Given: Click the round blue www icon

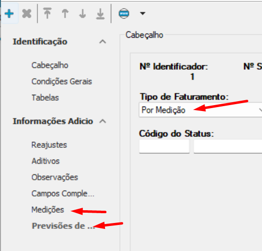Looking at the screenshot, I should pyautogui.click(x=124, y=14).
